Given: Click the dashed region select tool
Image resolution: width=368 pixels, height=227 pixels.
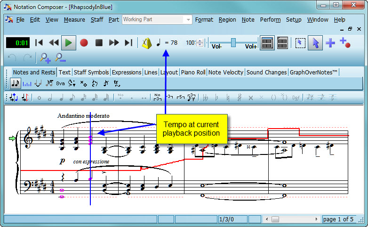Looking at the screenshot, I should point(300,42).
